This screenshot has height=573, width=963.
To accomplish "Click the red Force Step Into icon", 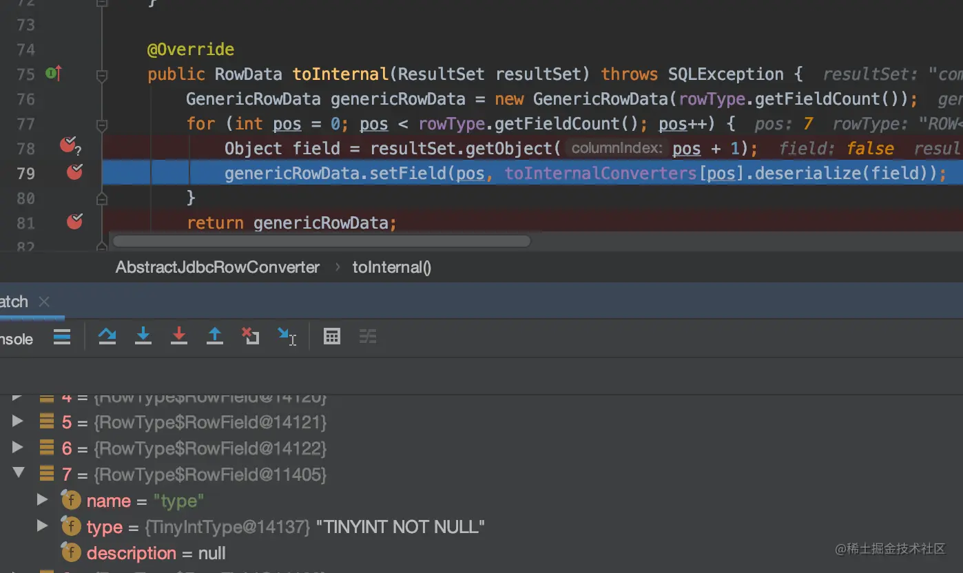I will 179,336.
